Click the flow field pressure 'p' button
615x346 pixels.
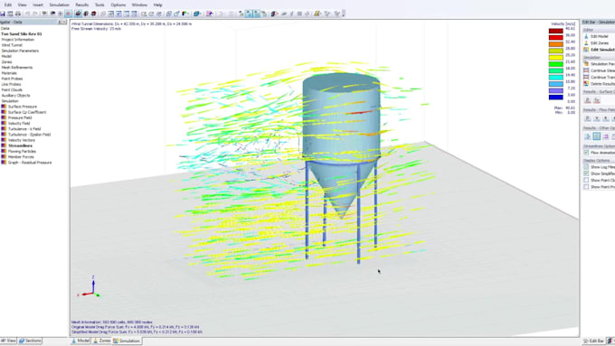click(588, 118)
